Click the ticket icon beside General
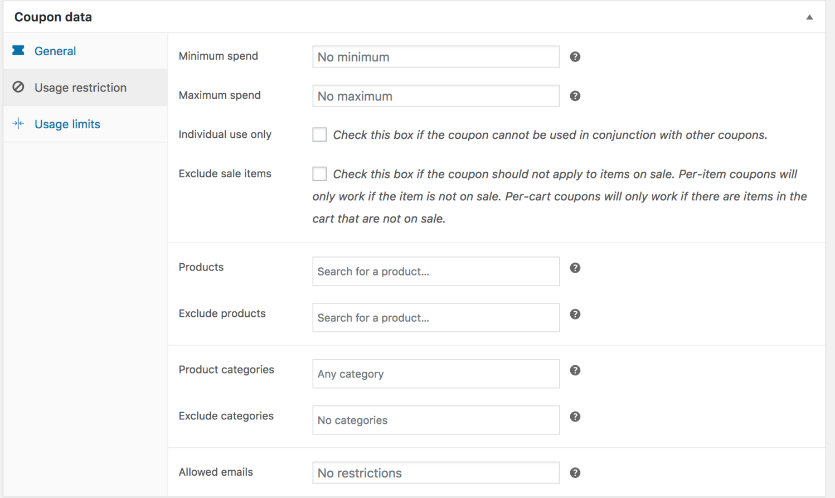This screenshot has height=498, width=835. click(18, 51)
